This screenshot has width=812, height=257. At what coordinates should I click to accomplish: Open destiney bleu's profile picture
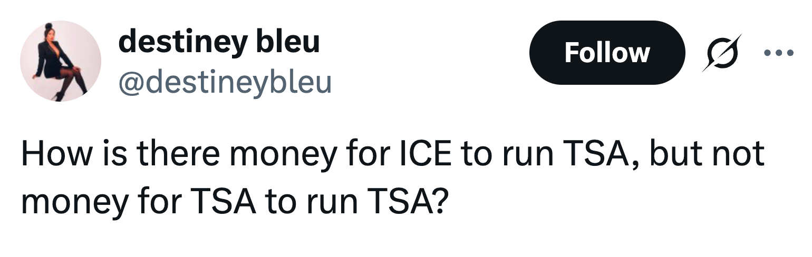(61, 61)
